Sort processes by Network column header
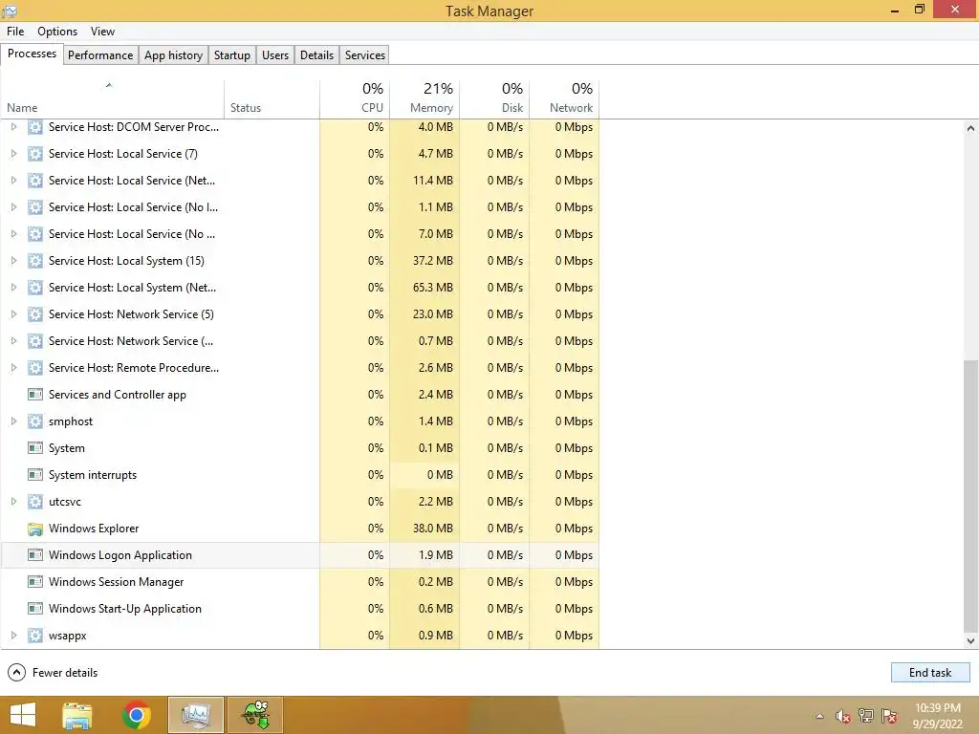The width and height of the screenshot is (979, 734). point(564,99)
